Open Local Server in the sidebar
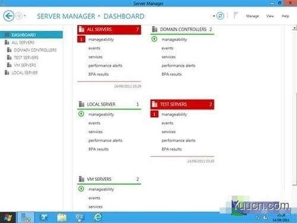This screenshot has width=297, height=223. pos(24,73)
